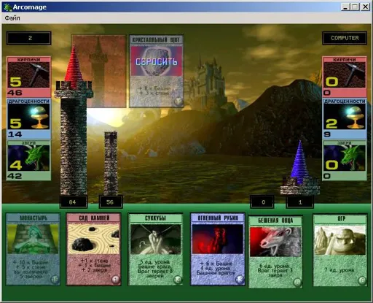
Task: Click player's Звери dragon resource panel
Action: [29, 160]
